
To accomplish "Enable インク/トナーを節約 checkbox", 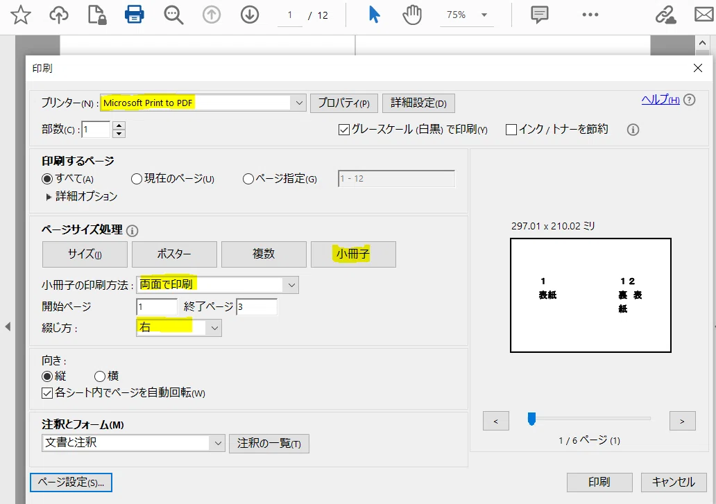I will tap(511, 130).
